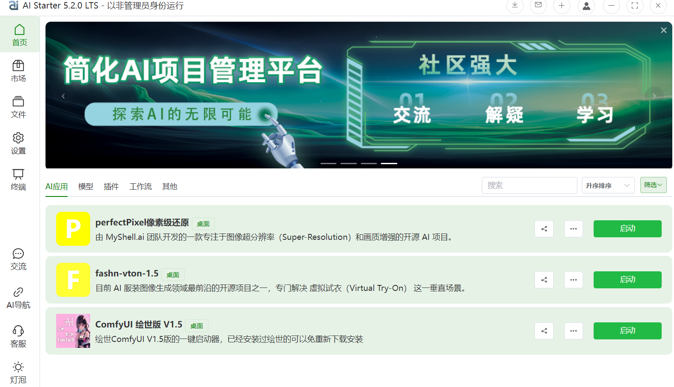
Task: Click the 搜索 search input field
Action: [x=529, y=185]
